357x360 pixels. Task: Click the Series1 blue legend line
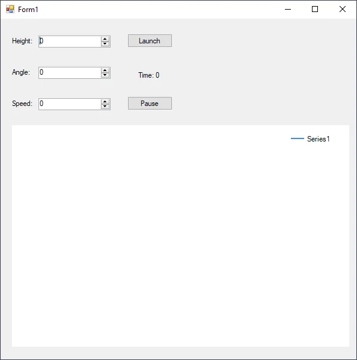click(297, 138)
